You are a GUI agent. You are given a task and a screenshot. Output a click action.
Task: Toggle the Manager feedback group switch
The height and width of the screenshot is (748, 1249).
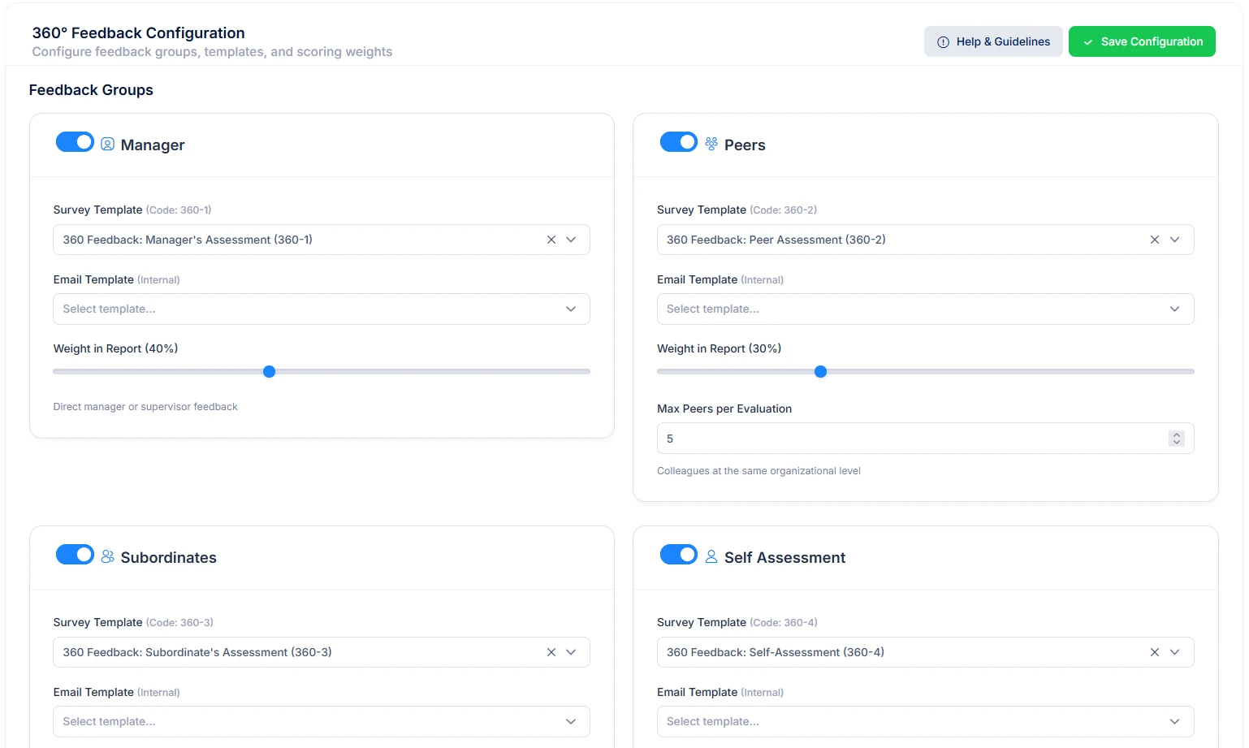point(75,142)
